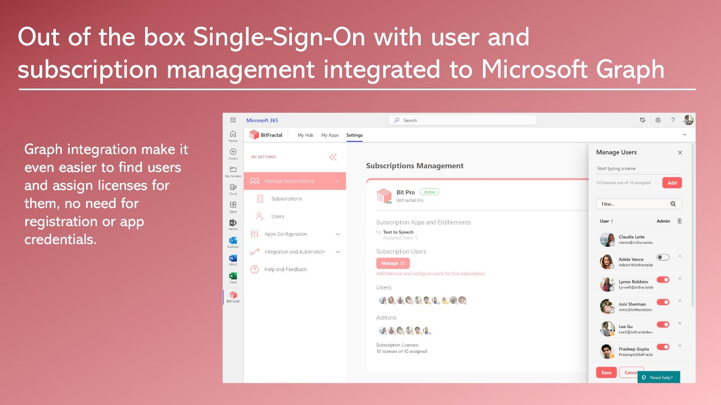Click the Microsoft 365 title link
Viewport: 721px width, 405px height.
pos(262,120)
